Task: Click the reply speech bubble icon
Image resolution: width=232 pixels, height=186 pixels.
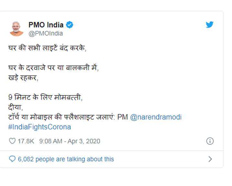Action: [x=12, y=159]
